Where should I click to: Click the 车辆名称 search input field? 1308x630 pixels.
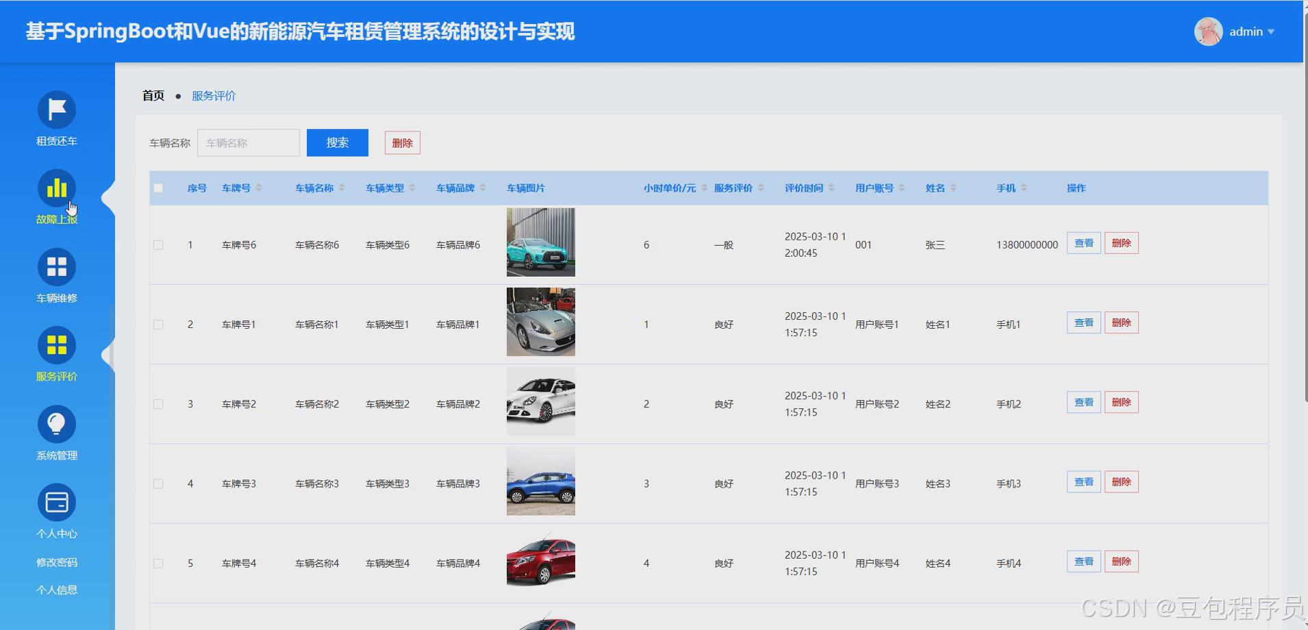click(248, 142)
